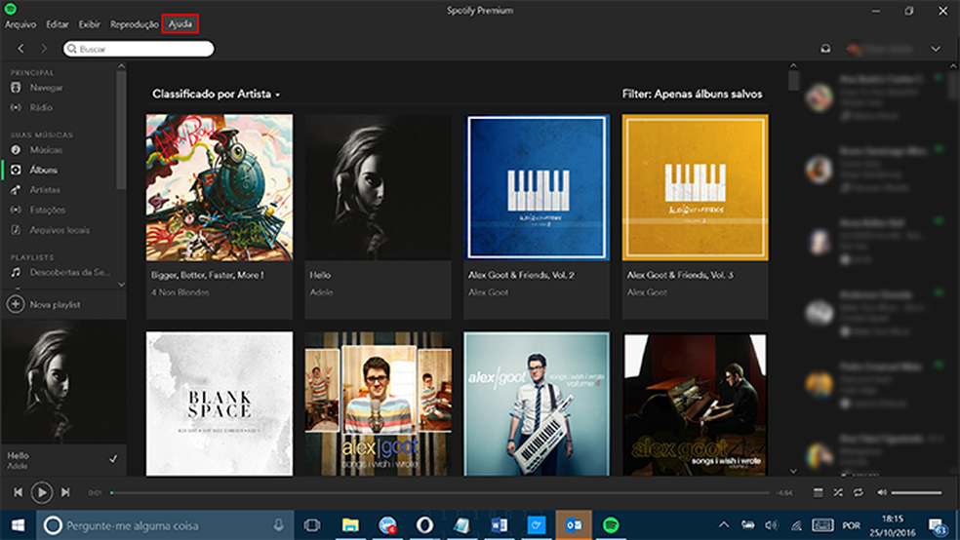960x540 pixels.
Task: Open the Hello album cover in grid
Action: click(x=378, y=188)
